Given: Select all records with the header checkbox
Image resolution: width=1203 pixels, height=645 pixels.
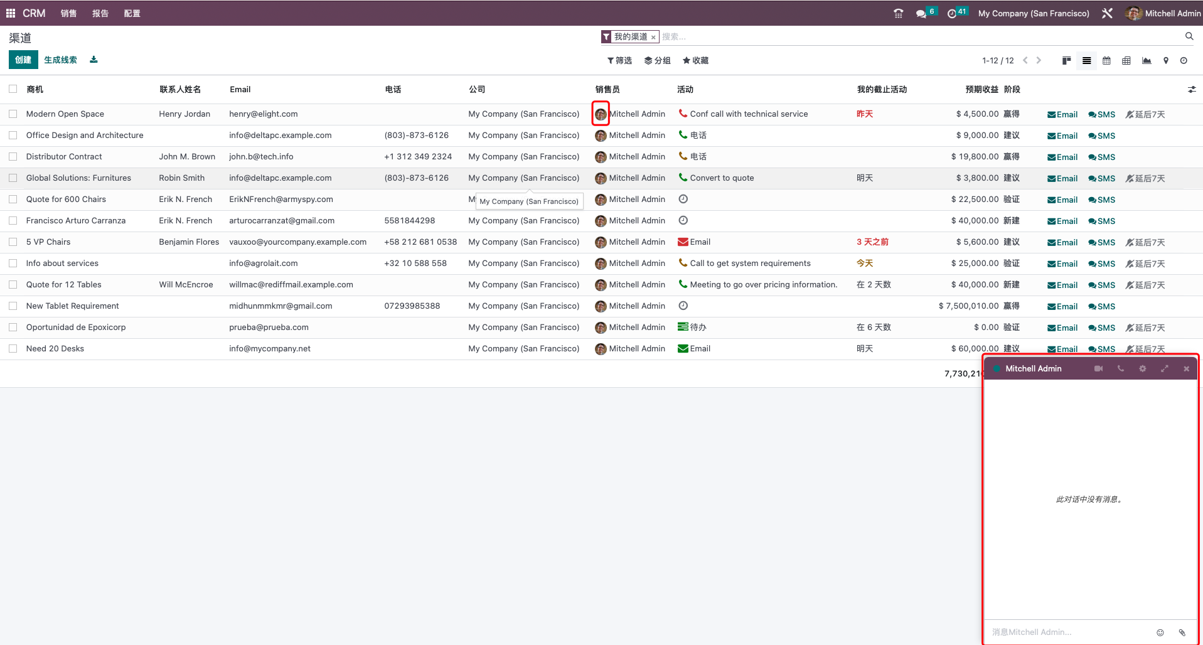Looking at the screenshot, I should pos(13,88).
